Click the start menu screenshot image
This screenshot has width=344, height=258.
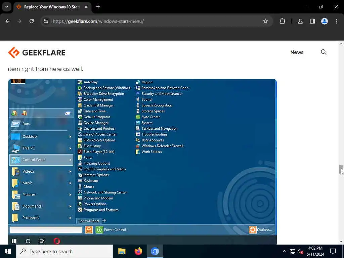click(142, 162)
